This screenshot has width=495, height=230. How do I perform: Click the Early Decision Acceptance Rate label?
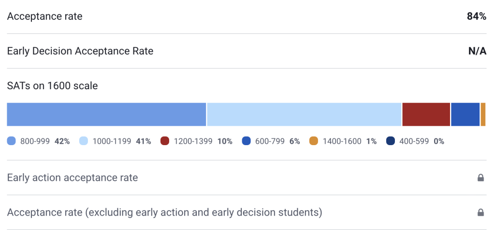click(80, 51)
